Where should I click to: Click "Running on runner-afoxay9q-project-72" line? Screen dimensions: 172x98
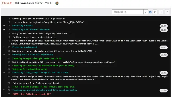pyautogui.click(x=54, y=51)
